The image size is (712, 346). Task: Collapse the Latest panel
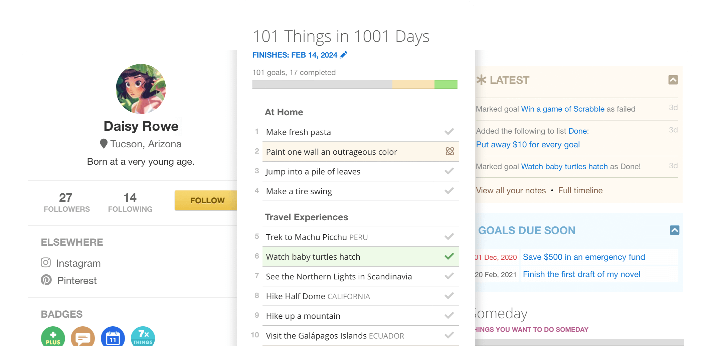[673, 80]
